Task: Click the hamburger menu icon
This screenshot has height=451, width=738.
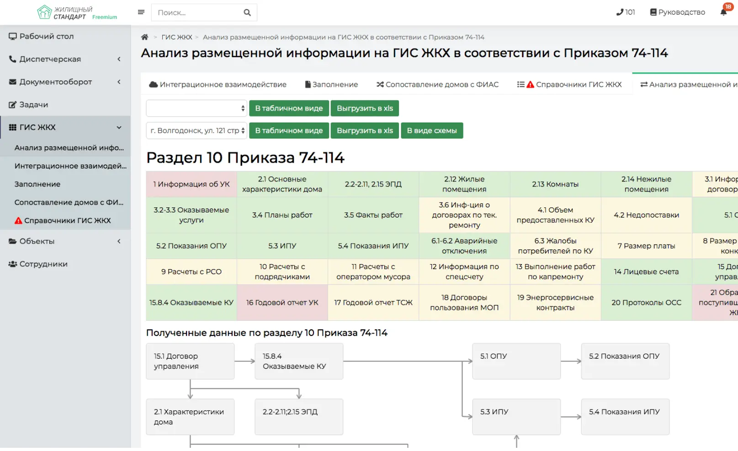Action: [x=141, y=12]
